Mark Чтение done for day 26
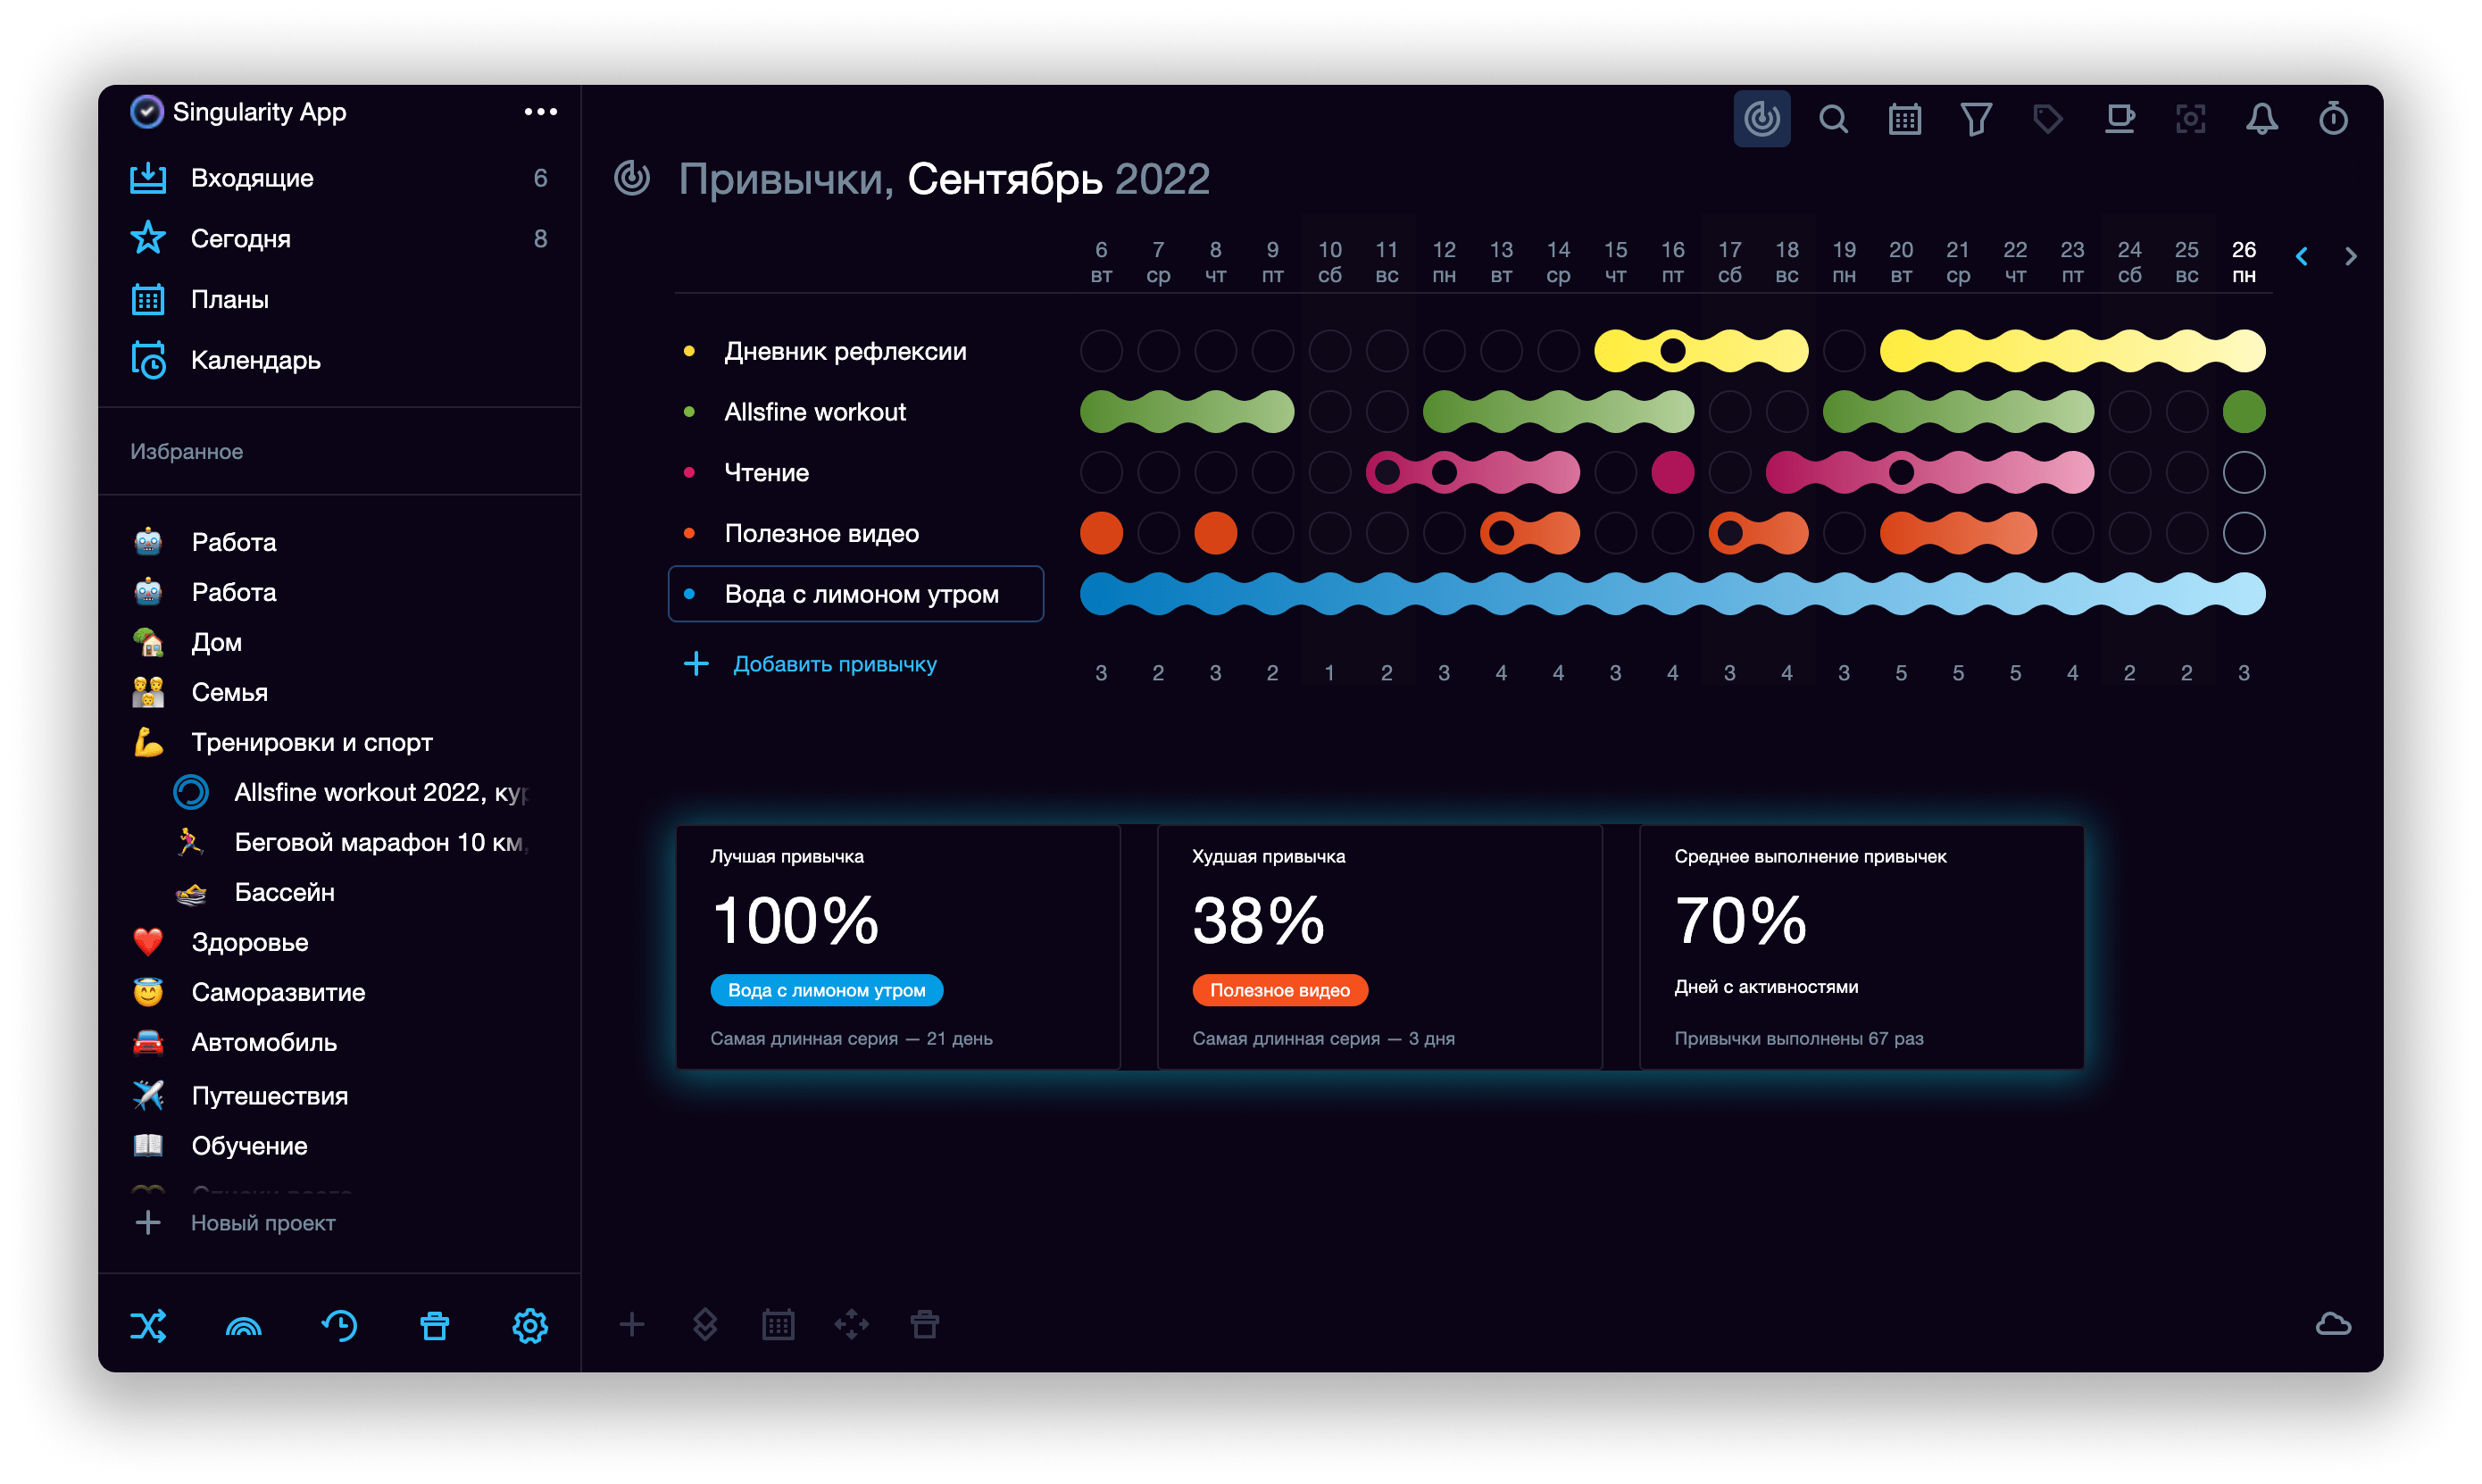The image size is (2482, 1484). [2243, 473]
